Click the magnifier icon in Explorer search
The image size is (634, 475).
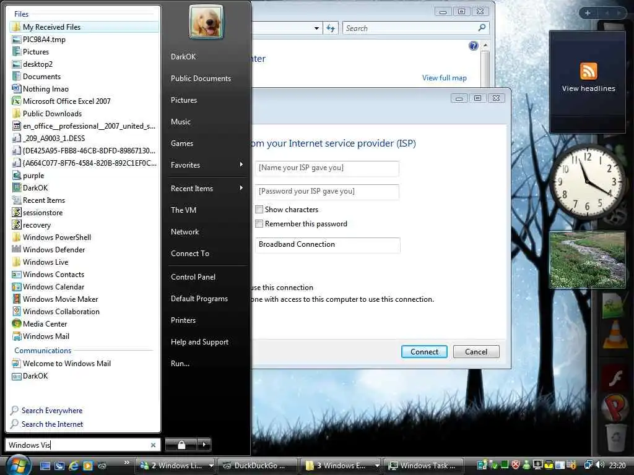[x=482, y=28]
